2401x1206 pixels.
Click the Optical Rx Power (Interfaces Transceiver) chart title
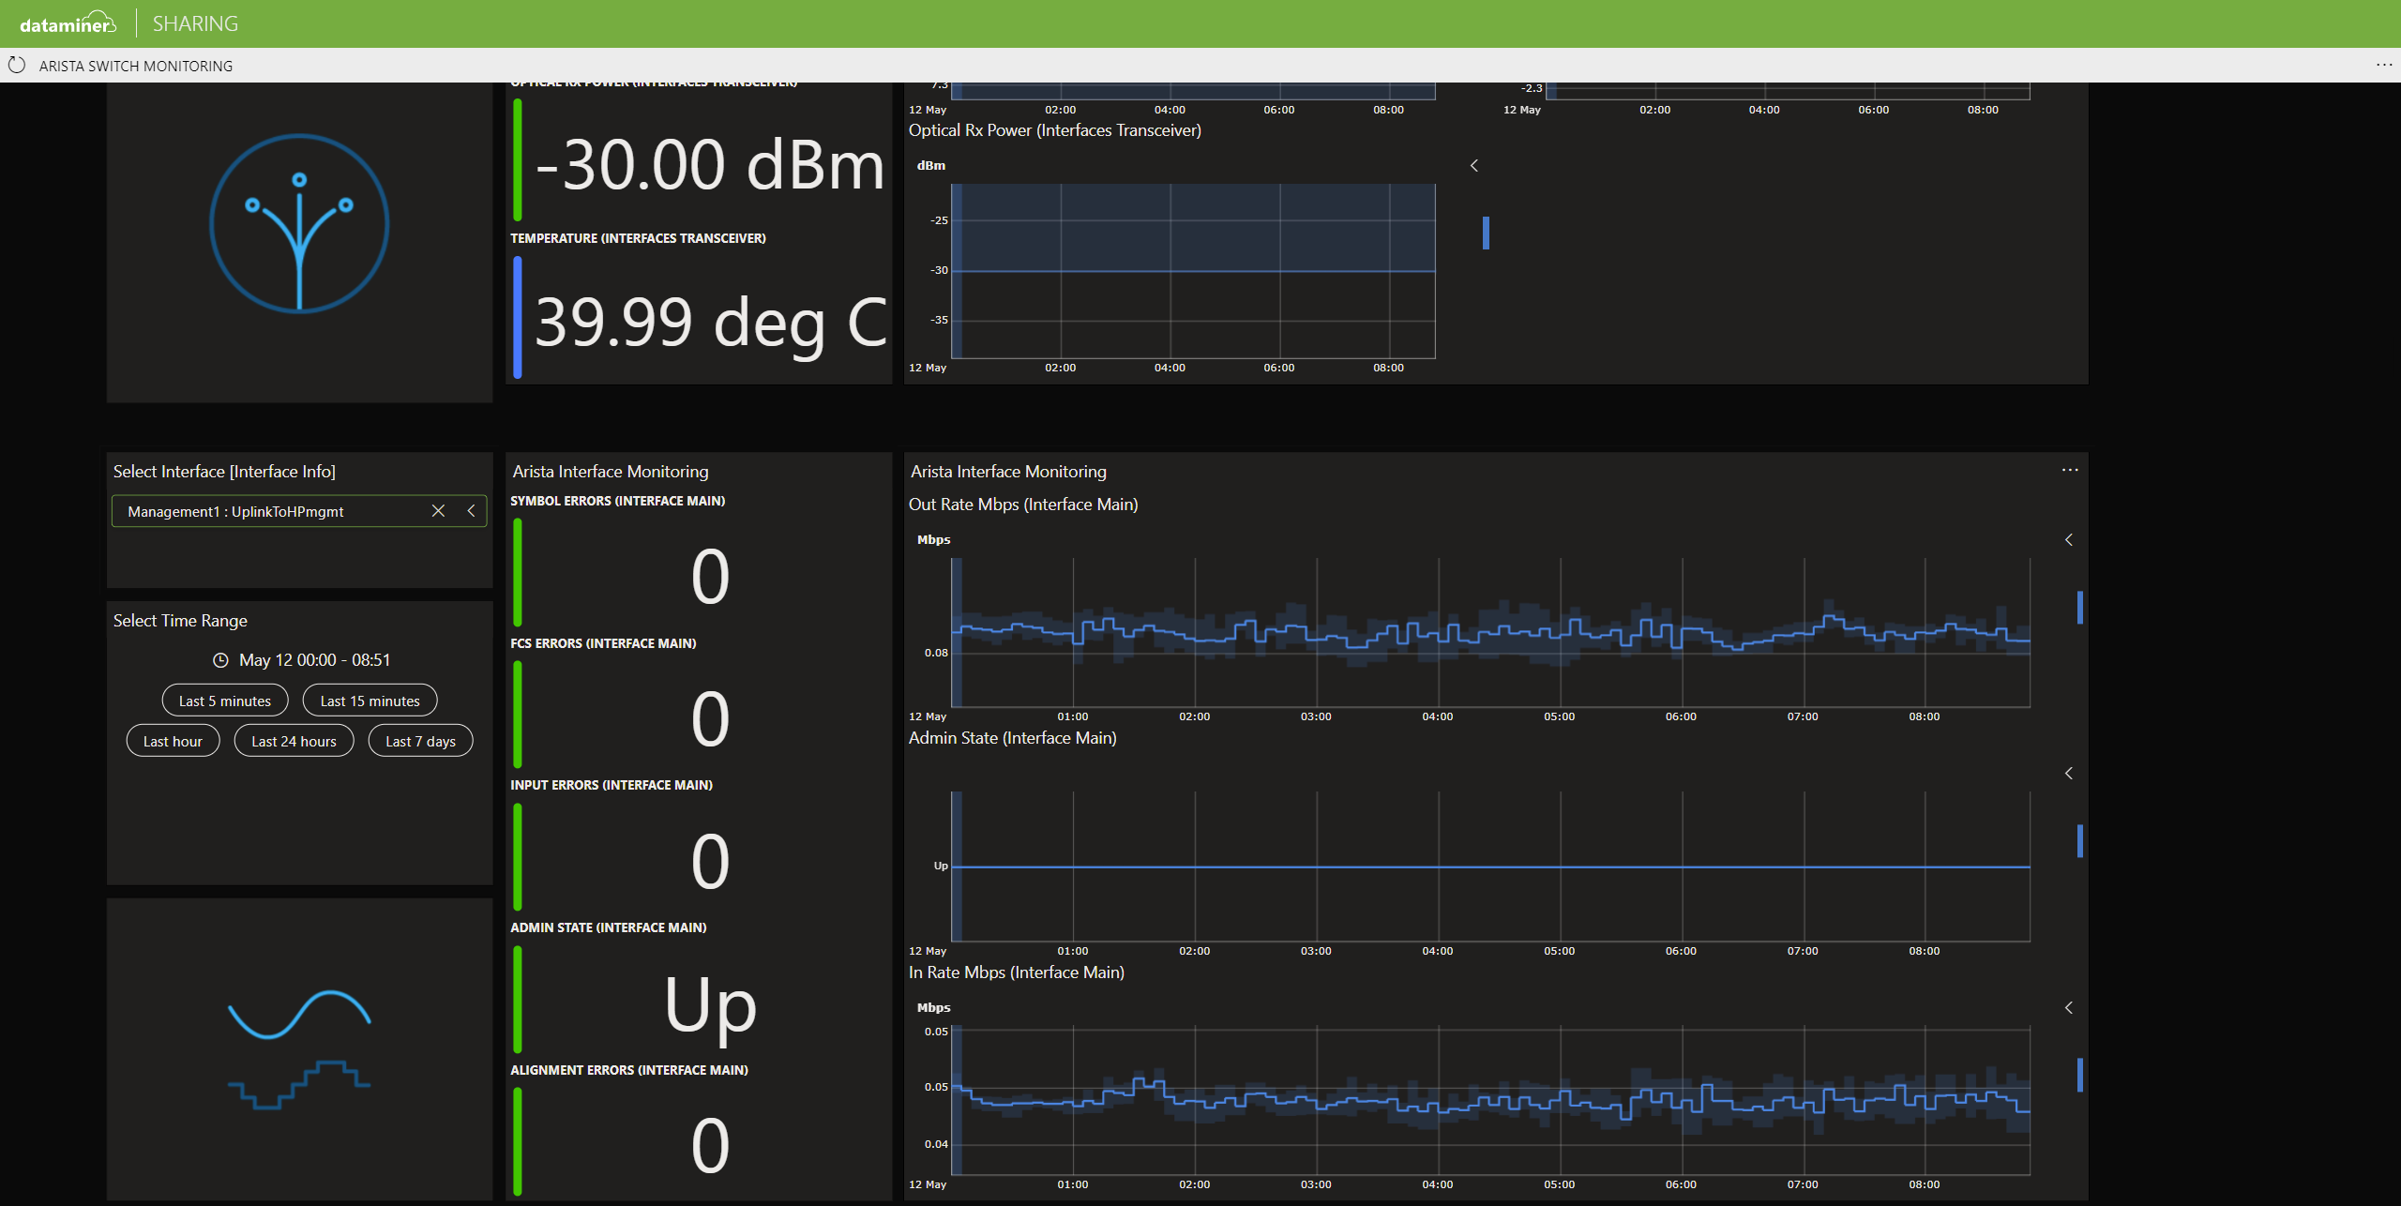[1054, 130]
